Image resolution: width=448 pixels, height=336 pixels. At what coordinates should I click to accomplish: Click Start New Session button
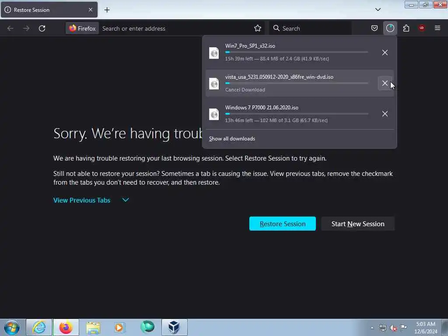pyautogui.click(x=358, y=224)
